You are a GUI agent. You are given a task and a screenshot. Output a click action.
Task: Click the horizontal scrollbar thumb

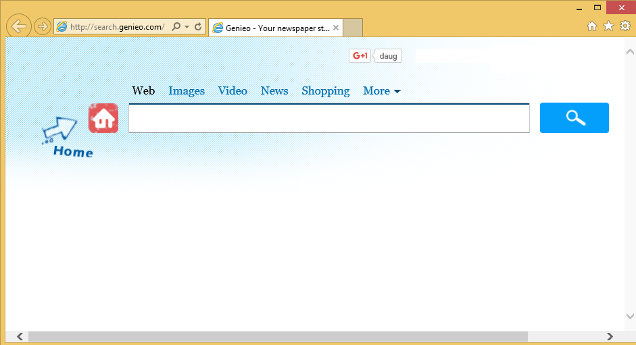click(278, 336)
